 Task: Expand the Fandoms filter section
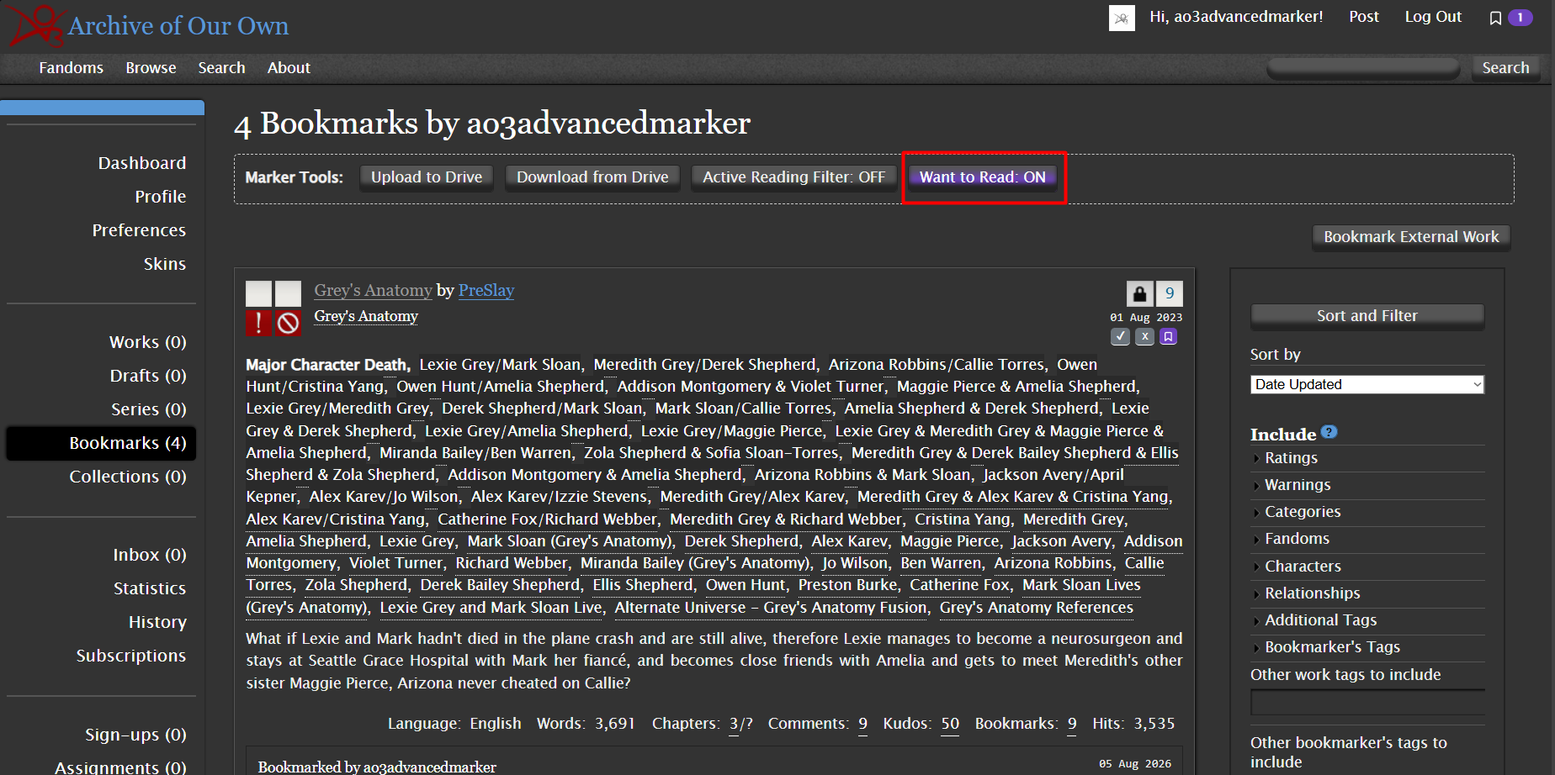click(1297, 539)
